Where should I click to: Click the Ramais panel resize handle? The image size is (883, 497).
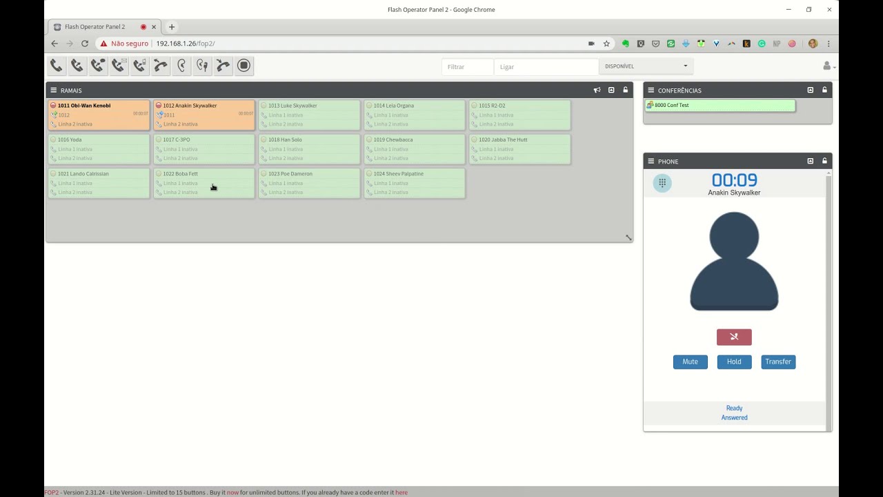tap(628, 237)
